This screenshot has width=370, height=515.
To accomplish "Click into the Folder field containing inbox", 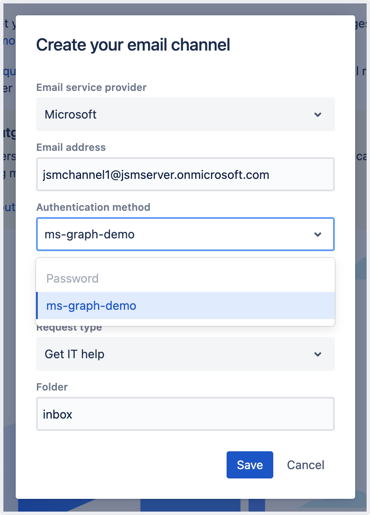I will tap(185, 414).
